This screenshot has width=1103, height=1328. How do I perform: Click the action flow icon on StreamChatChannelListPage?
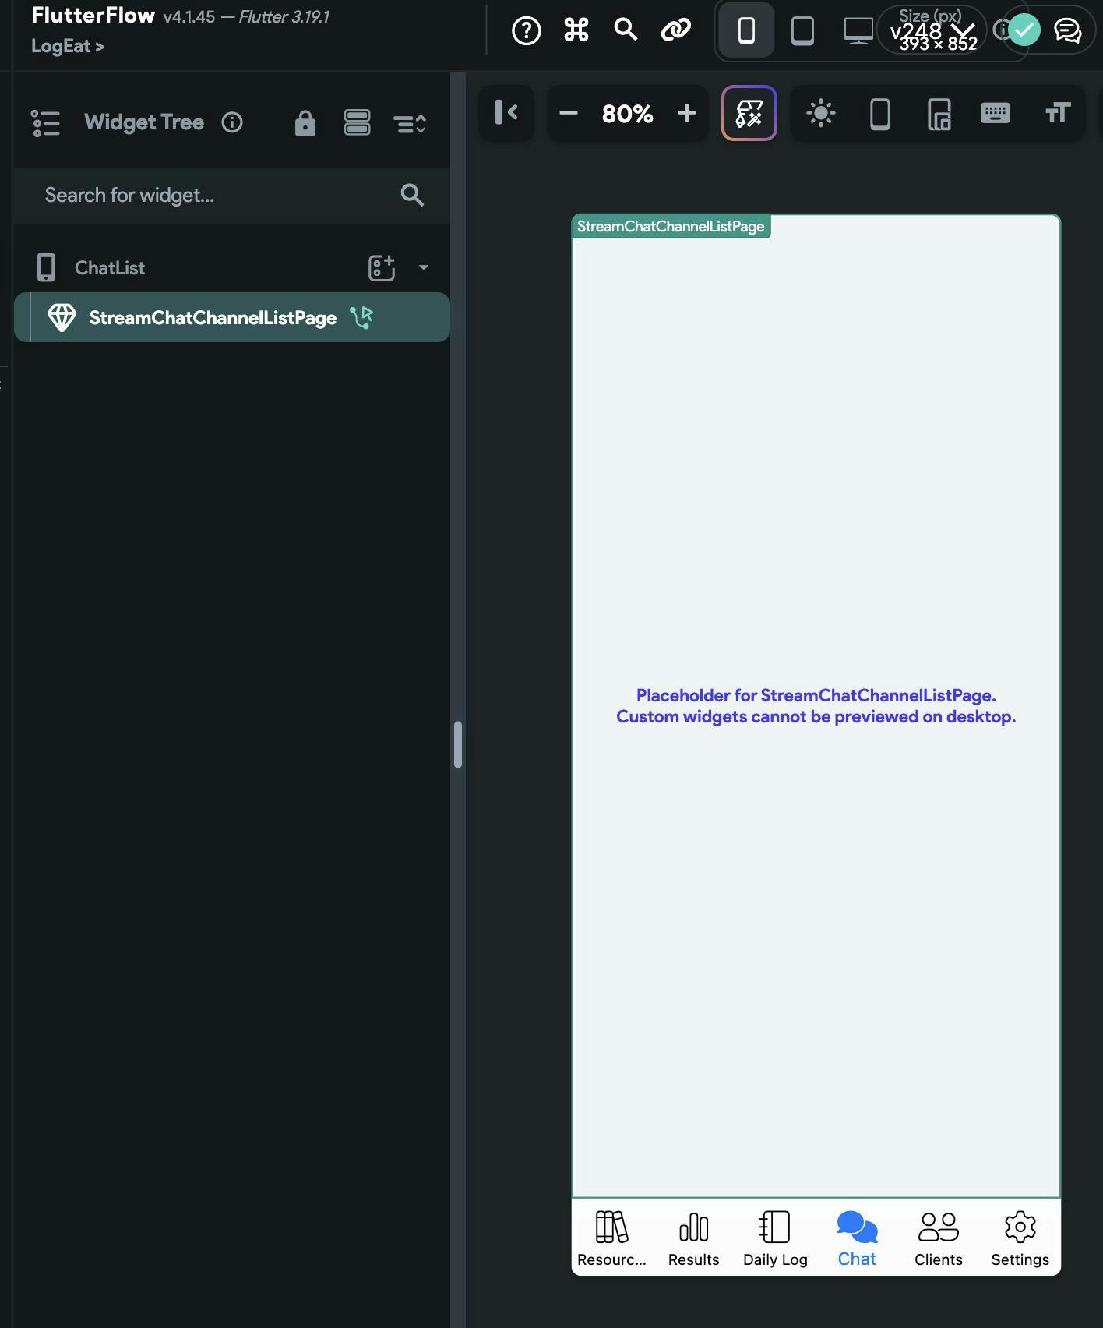pyautogui.click(x=361, y=316)
